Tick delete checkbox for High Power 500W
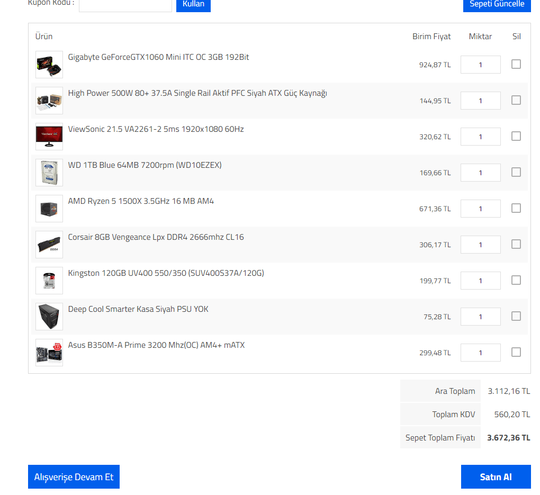 click(x=516, y=100)
